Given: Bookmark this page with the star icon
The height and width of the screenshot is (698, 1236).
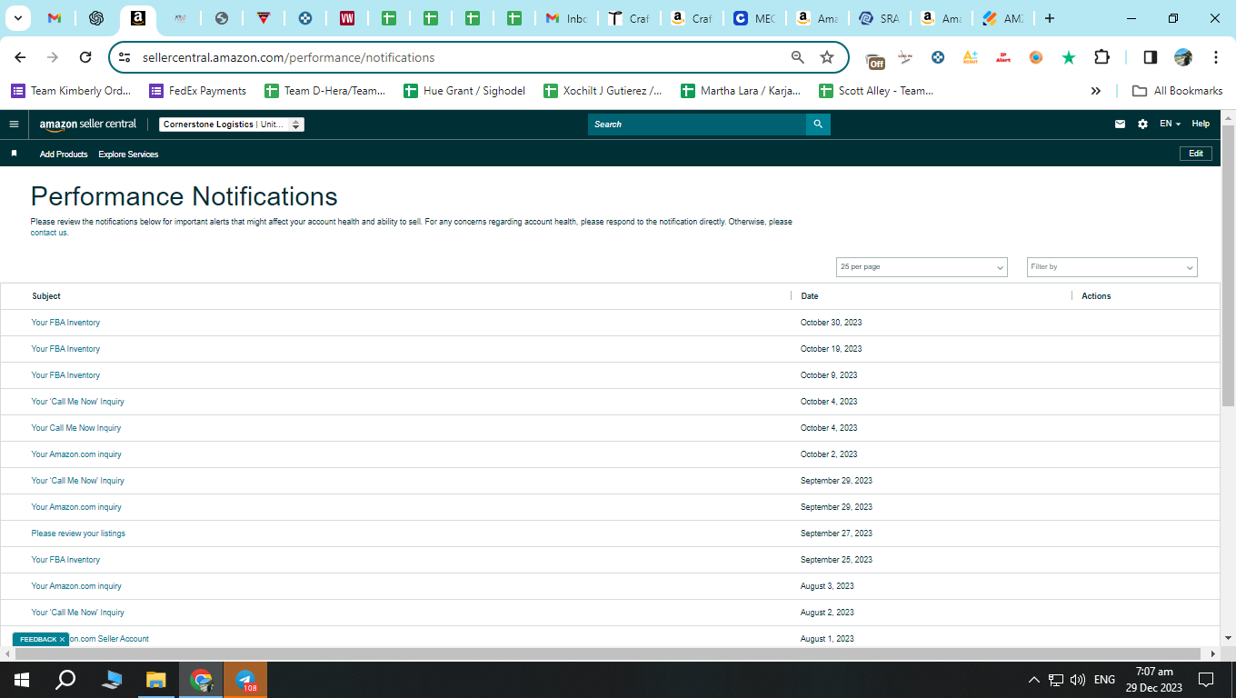Looking at the screenshot, I should pos(827,57).
